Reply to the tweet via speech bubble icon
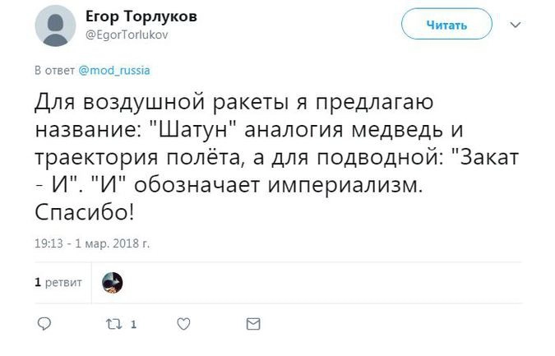555x356 pixels. [46, 324]
